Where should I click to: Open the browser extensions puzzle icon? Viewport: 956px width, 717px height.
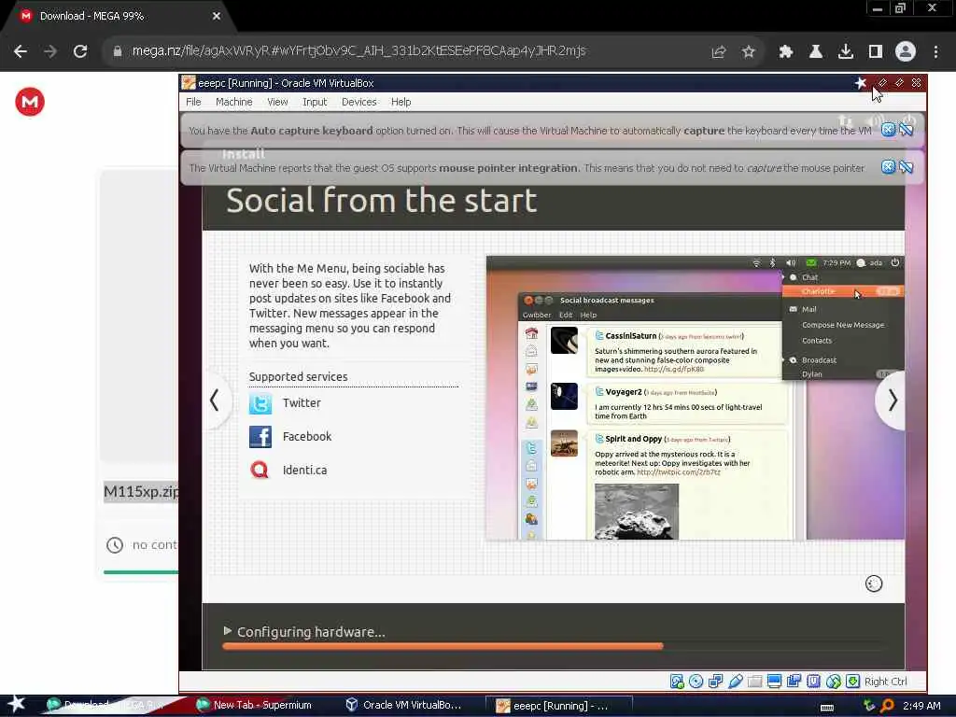pos(786,52)
